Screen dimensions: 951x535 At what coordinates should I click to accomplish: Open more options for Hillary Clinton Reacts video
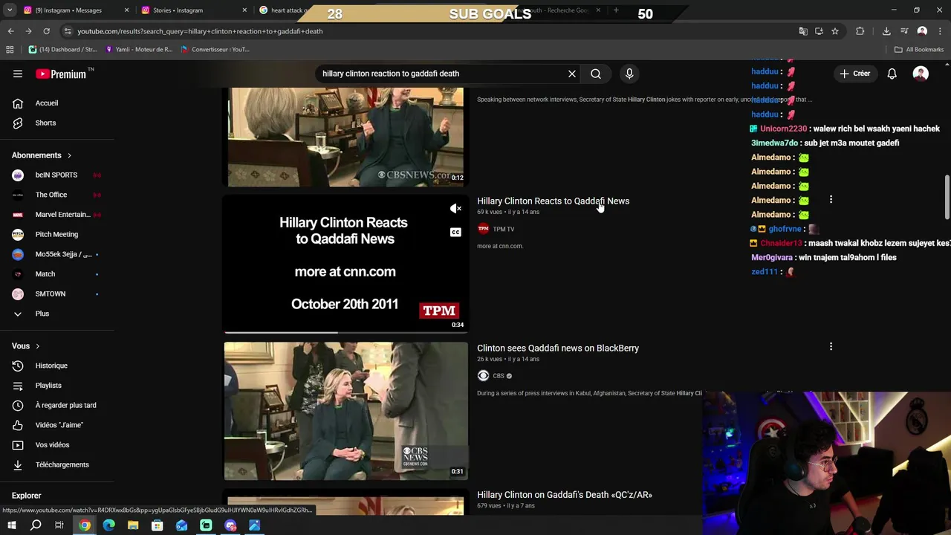click(x=831, y=200)
